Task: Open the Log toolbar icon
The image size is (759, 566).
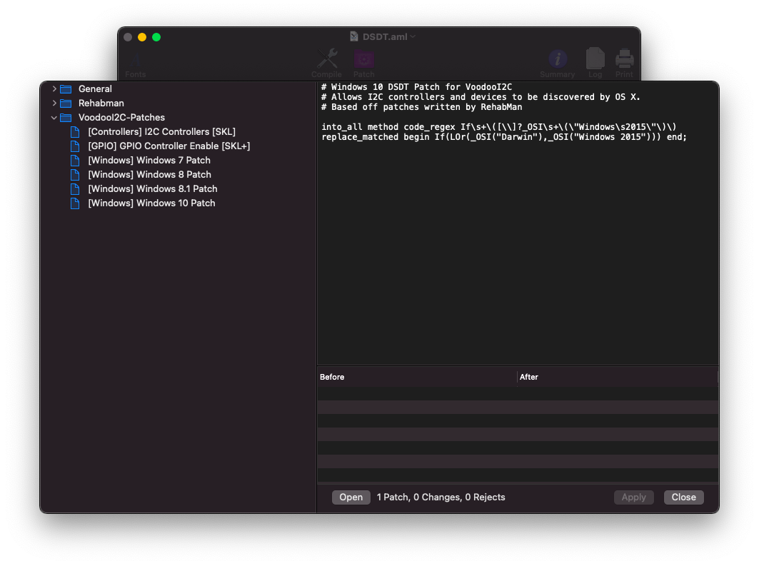Action: pyautogui.click(x=595, y=60)
